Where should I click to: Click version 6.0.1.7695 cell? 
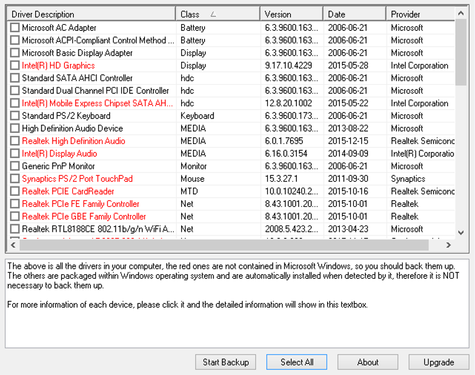(x=284, y=141)
